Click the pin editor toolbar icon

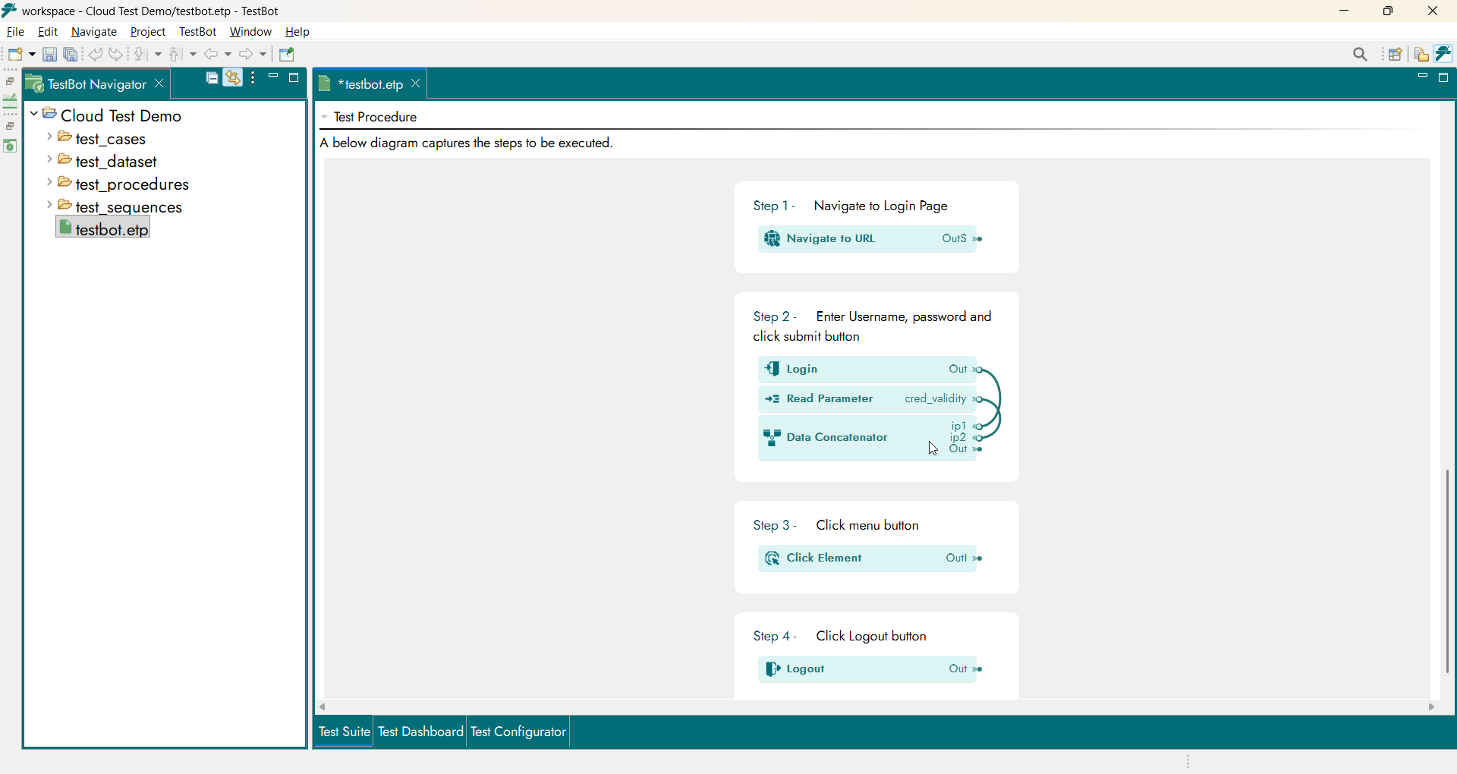(x=287, y=55)
